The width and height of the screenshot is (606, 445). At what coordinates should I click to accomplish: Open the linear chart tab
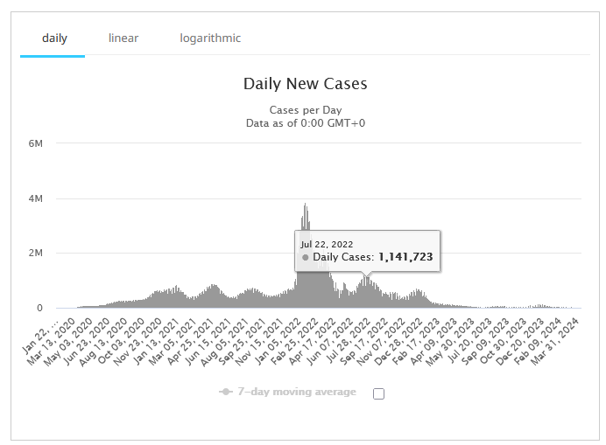pyautogui.click(x=123, y=38)
